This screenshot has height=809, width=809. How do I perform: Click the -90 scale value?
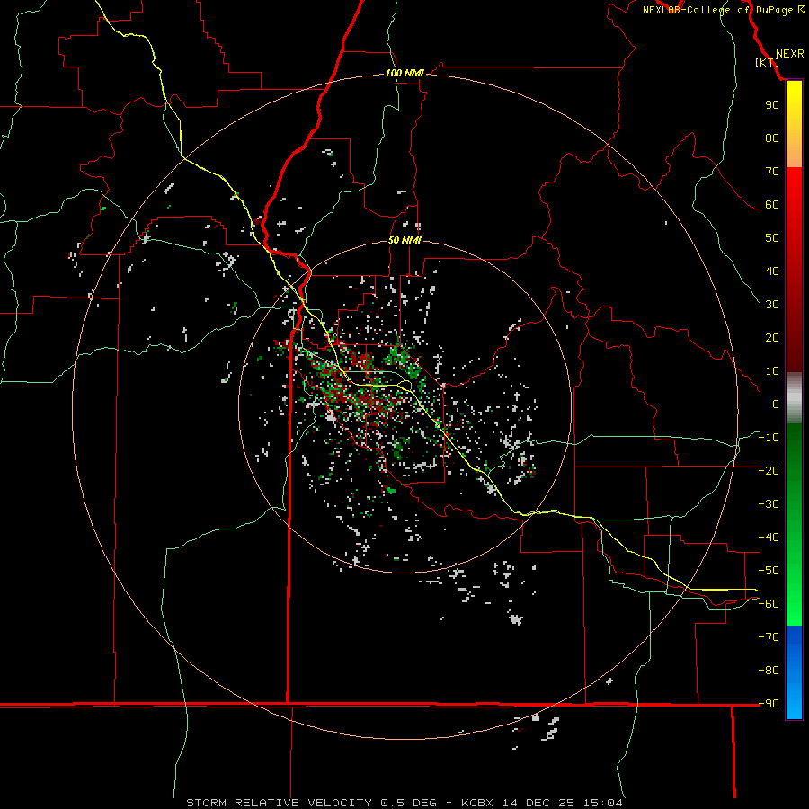tap(769, 704)
